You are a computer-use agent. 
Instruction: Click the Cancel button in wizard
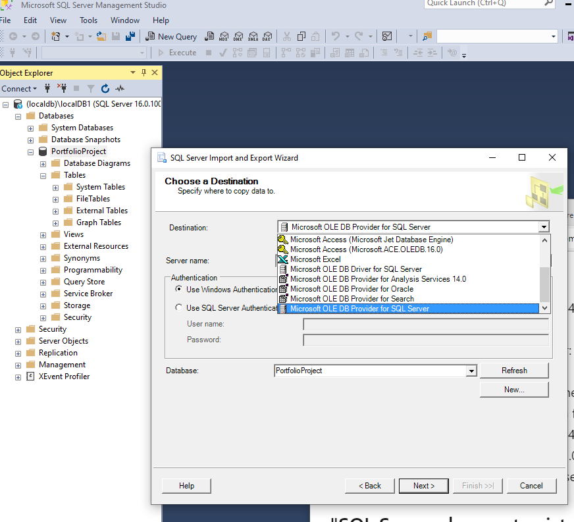pos(531,486)
